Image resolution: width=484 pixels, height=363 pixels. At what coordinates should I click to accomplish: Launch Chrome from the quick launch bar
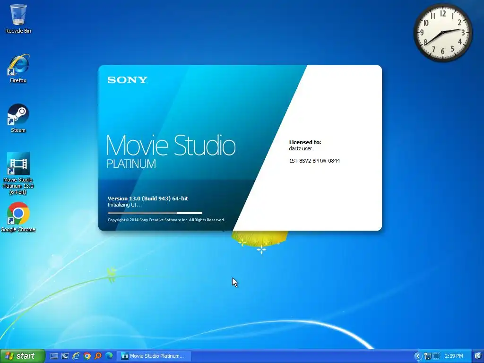pyautogui.click(x=87, y=356)
